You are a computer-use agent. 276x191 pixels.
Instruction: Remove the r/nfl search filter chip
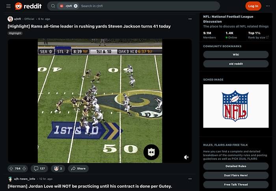[76, 6]
